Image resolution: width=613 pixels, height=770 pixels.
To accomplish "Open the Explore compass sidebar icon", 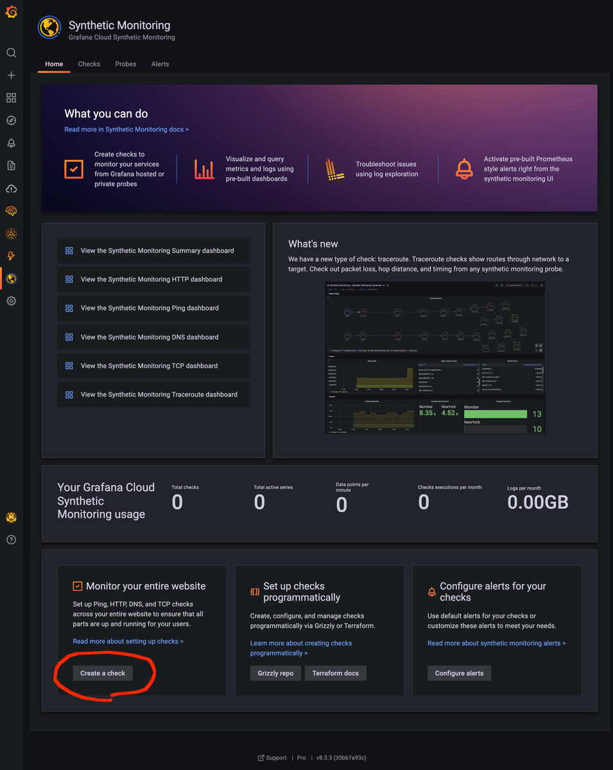I will pos(11,121).
